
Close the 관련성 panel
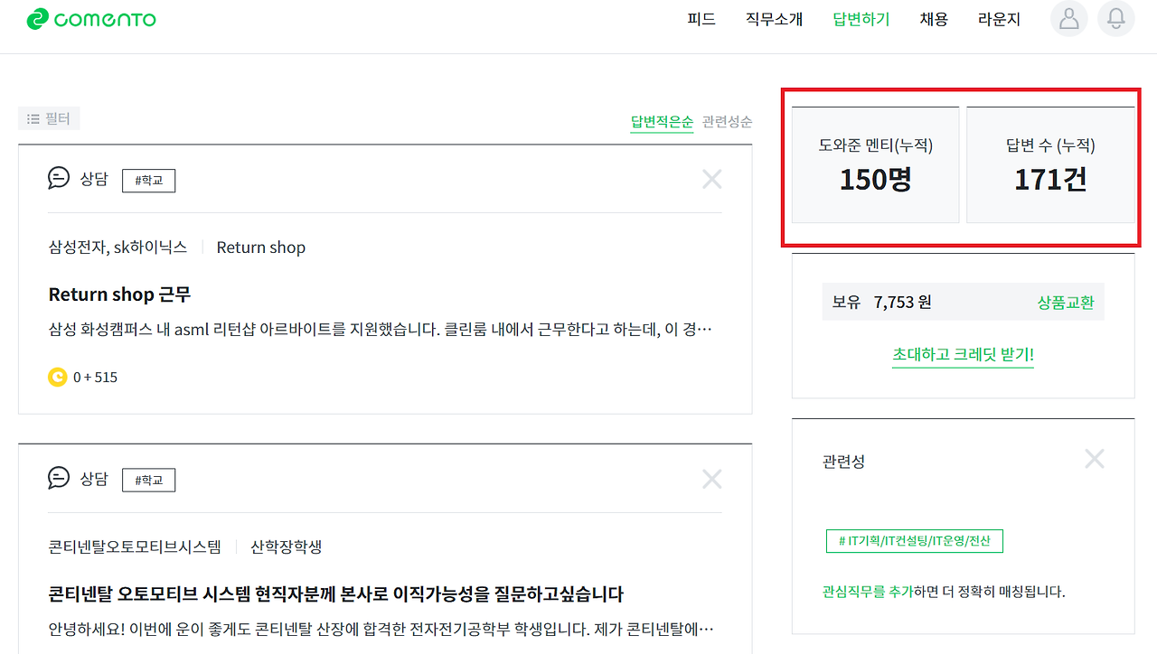[x=1094, y=458]
